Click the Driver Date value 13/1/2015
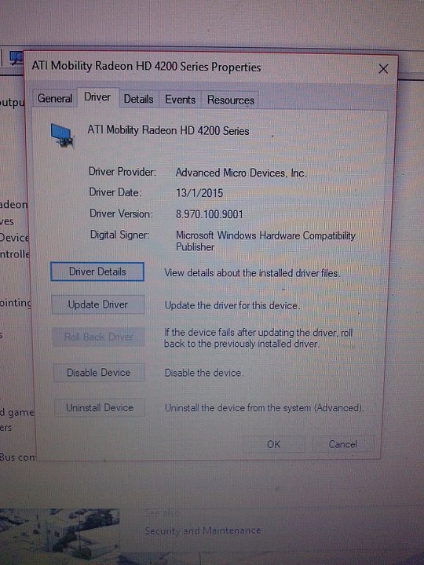 (x=199, y=193)
